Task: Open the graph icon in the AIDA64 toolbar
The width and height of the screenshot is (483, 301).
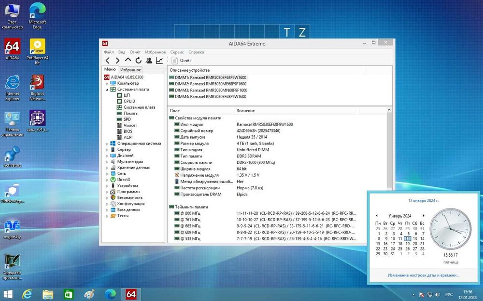Action: (x=159, y=61)
